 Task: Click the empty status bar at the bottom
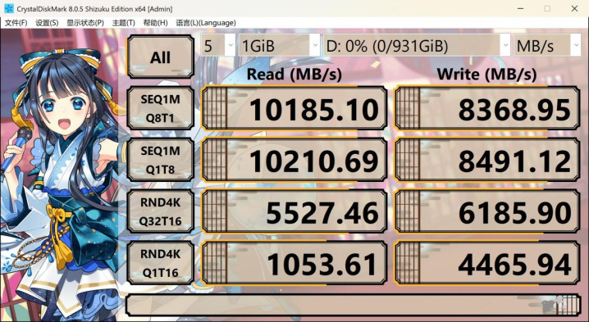[x=354, y=305]
